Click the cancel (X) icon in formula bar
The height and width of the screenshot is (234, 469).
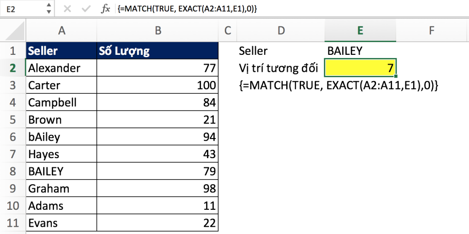67,9
